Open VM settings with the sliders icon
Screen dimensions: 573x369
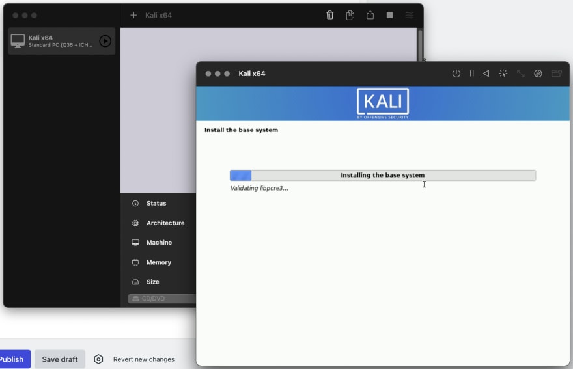410,15
